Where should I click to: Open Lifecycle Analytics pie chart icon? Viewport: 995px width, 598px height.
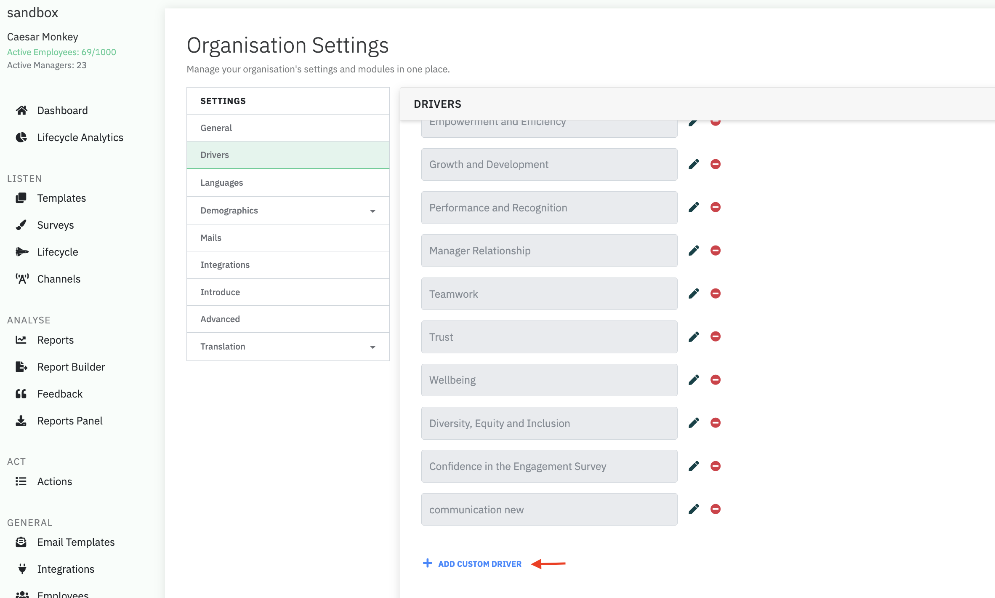coord(21,137)
